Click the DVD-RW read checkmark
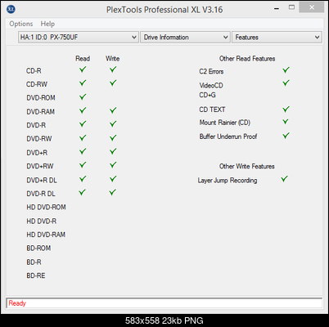This screenshot has height=327, width=329. (x=83, y=138)
